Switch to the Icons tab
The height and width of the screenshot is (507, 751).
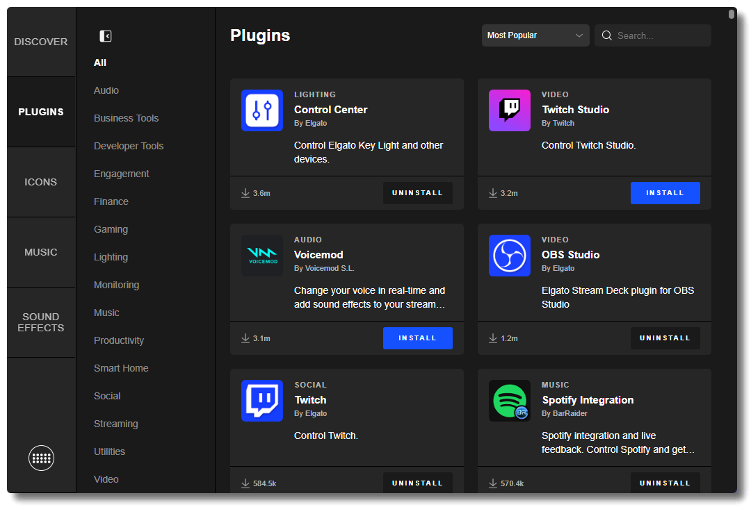(x=41, y=182)
